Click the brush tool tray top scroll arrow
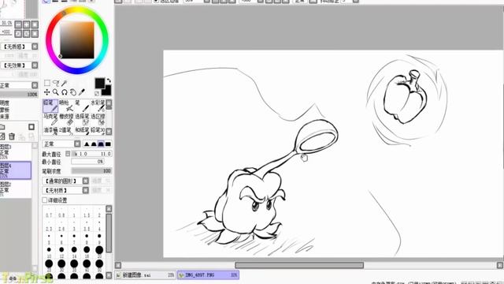Image resolution: width=504 pixels, height=284 pixels. [109, 103]
